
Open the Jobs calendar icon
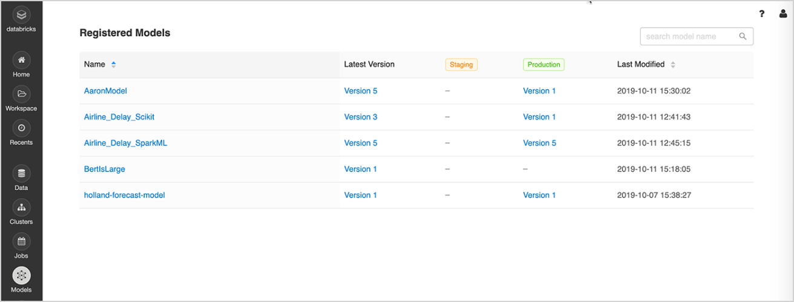pos(21,241)
